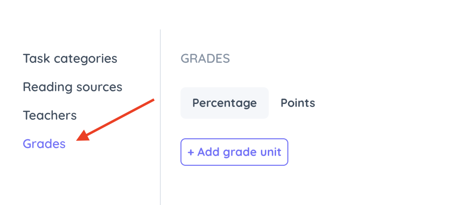Navigate to Teachers from the left menu
Image resolution: width=459 pixels, height=205 pixels.
pyautogui.click(x=50, y=115)
